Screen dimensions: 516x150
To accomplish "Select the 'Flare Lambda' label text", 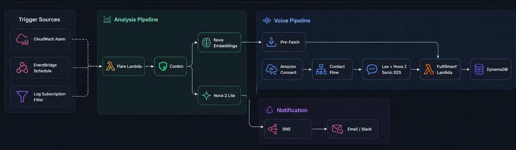I will coord(129,66).
